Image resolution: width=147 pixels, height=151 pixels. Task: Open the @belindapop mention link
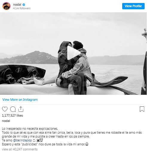pos(22,140)
